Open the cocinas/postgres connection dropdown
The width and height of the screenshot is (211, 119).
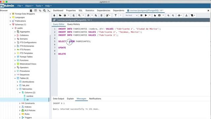pyautogui.click(x=75, y=20)
